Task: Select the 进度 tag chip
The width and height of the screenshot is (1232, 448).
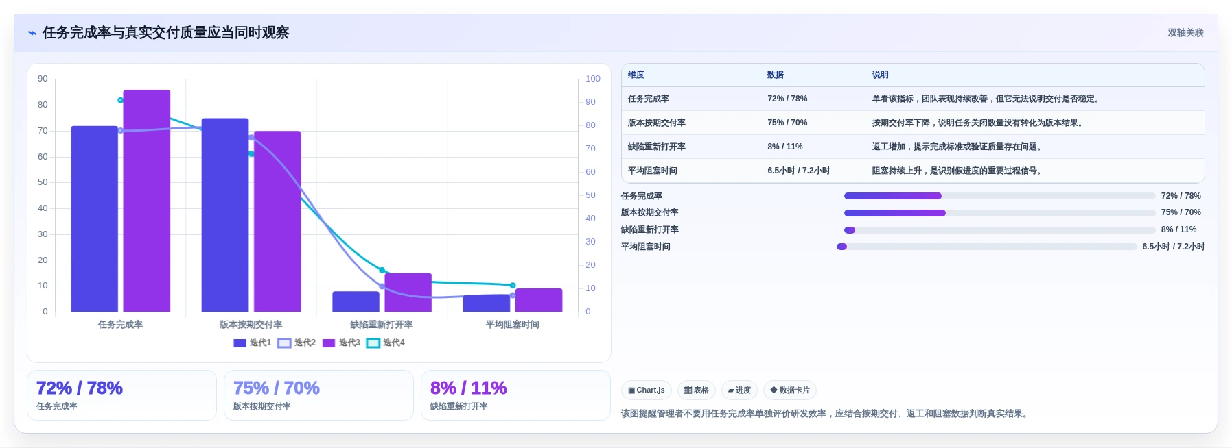Action: 740,390
